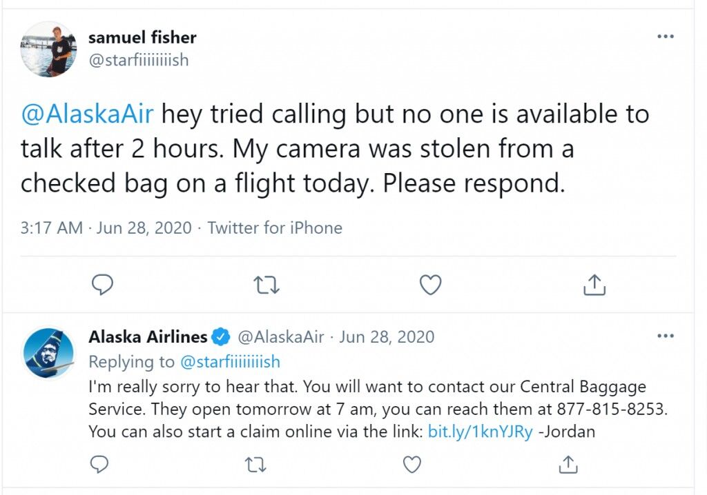Image resolution: width=707 pixels, height=495 pixels.
Task: Open more options on samuel fisher's tweet
Action: point(666,37)
